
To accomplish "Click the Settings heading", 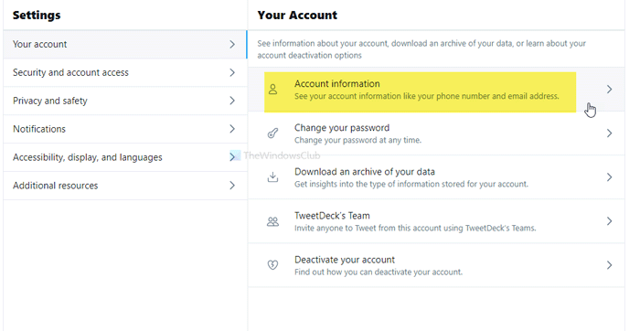I will pos(37,16).
